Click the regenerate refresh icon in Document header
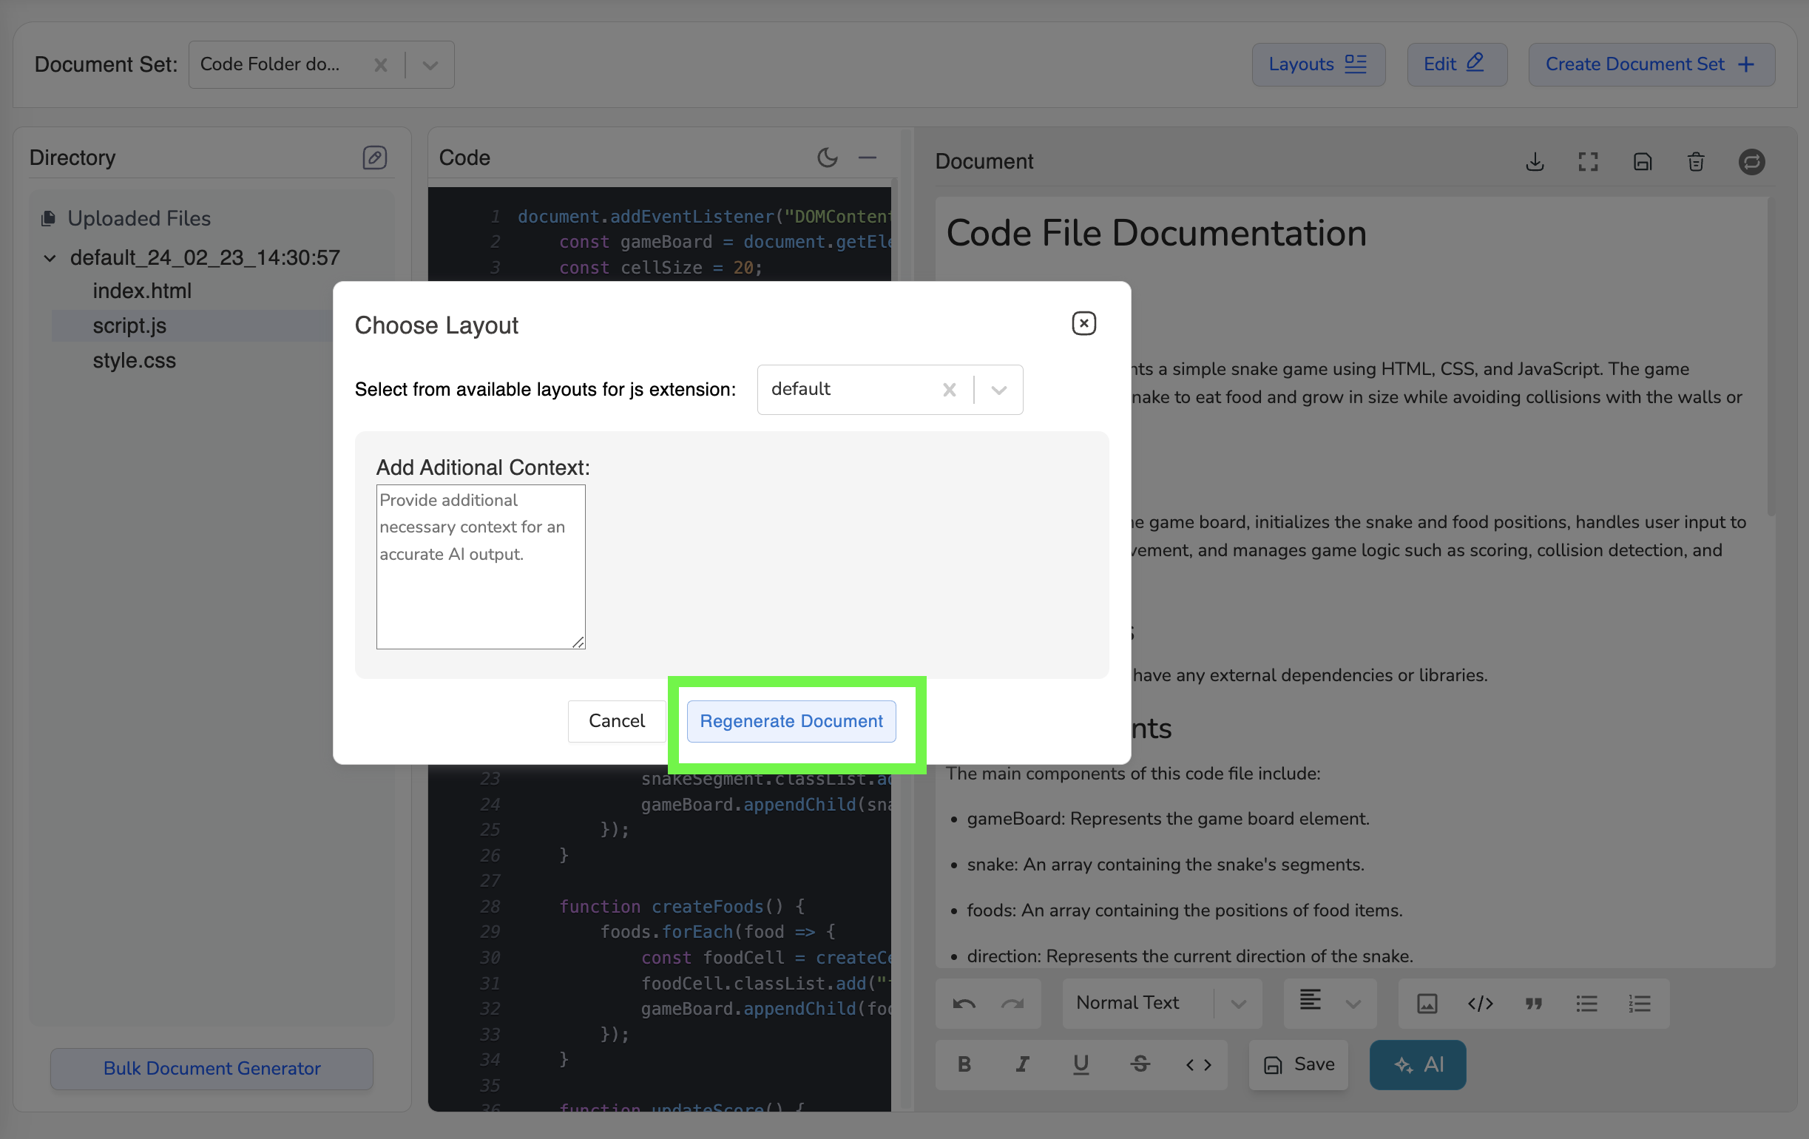Image resolution: width=1809 pixels, height=1139 pixels. click(x=1751, y=161)
